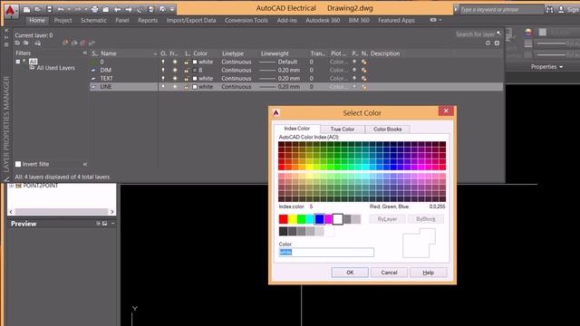
Task: Click the plot icon for layer TEXT
Action: point(354,79)
